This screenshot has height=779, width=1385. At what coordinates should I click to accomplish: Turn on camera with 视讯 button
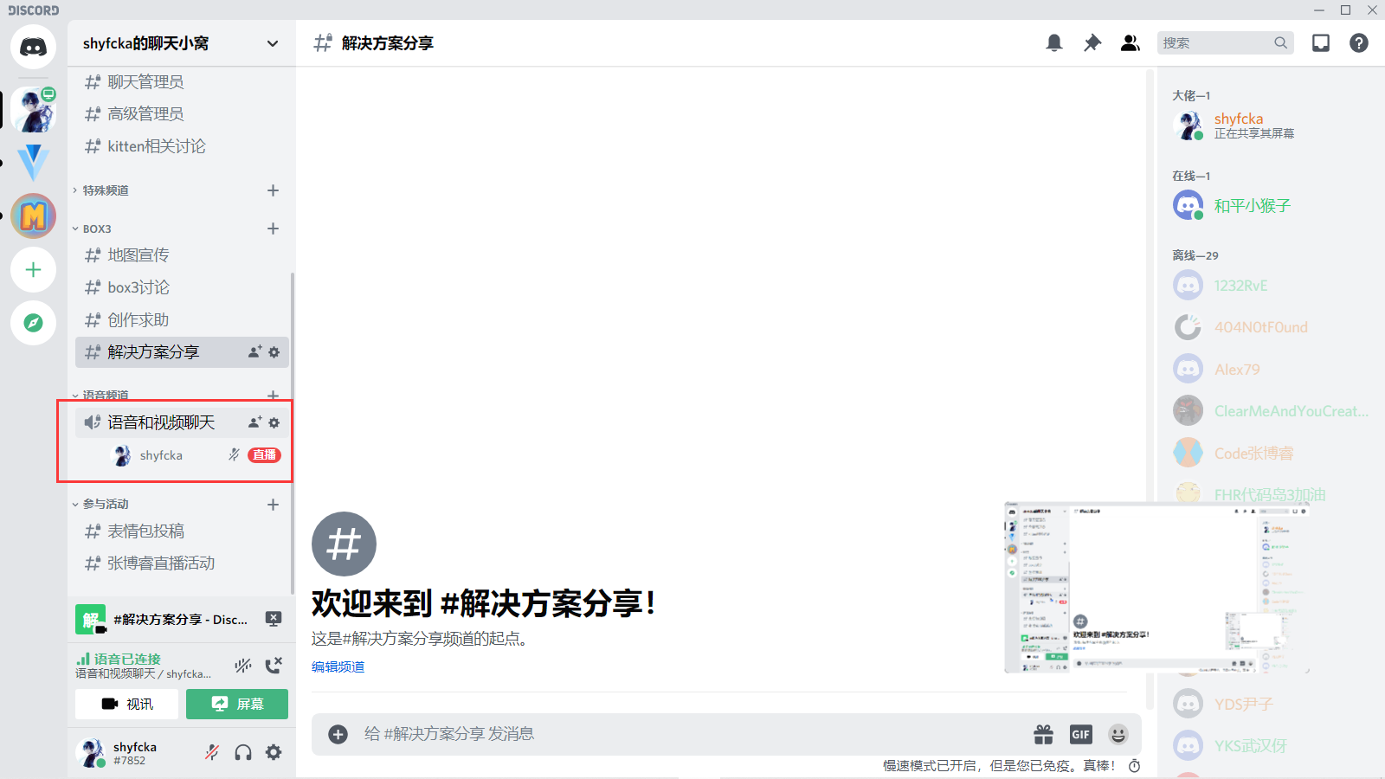point(127,705)
